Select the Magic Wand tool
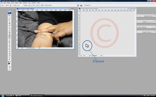This screenshot has height=97, width=156. [9, 21]
